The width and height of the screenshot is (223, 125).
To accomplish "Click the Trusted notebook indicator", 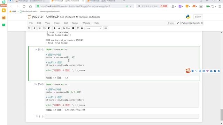I will [171, 23].
